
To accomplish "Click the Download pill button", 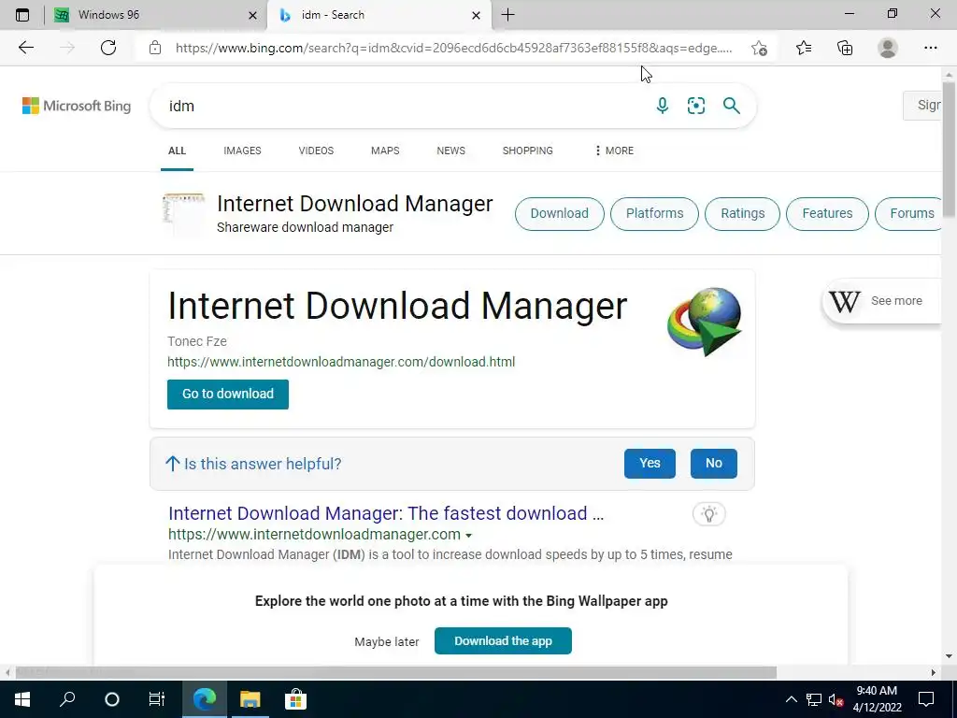I will pos(560,214).
